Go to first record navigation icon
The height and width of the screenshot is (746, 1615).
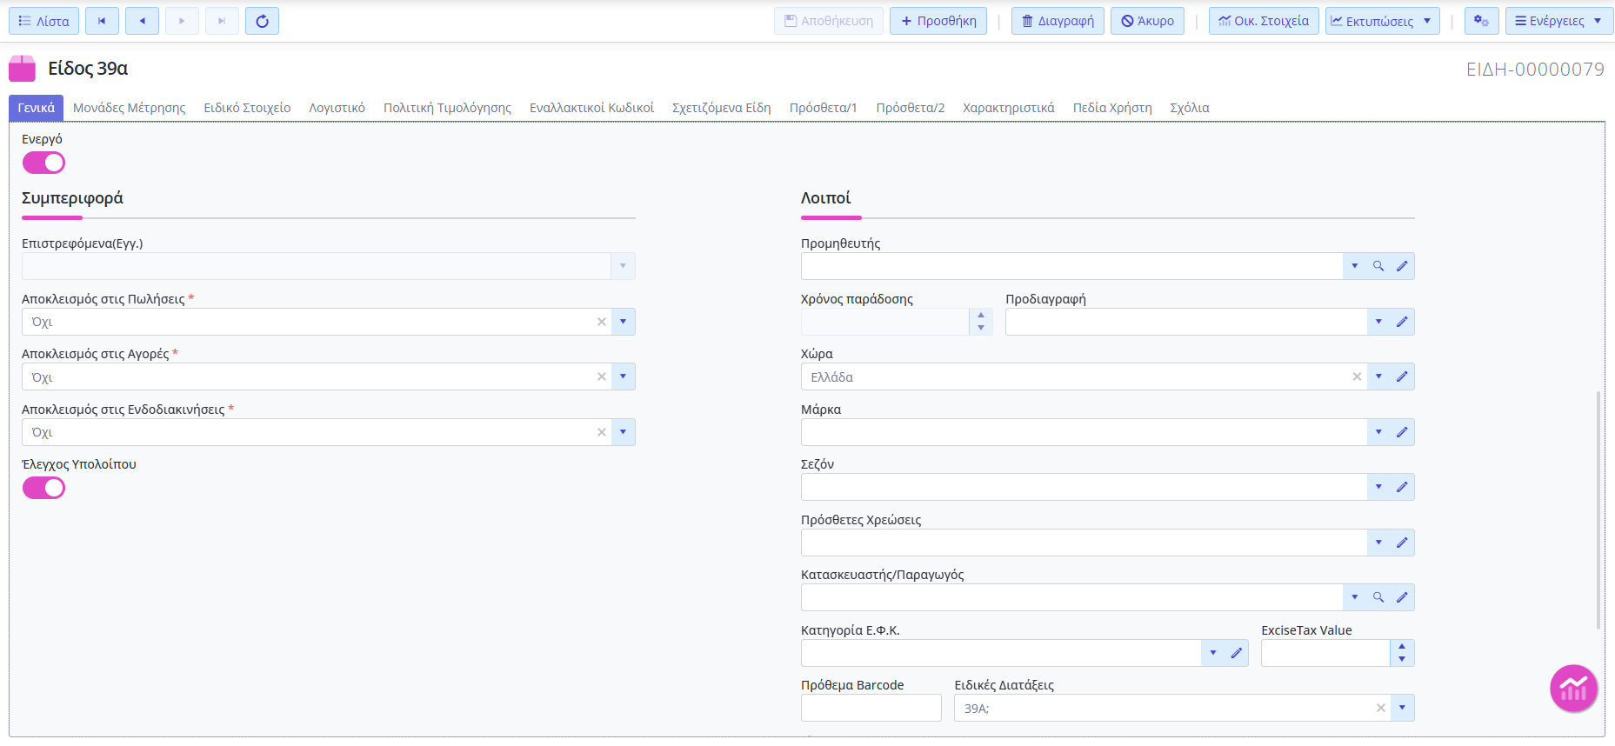point(102,21)
